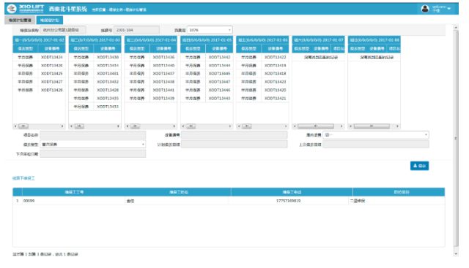
Task: Click right scroll arrow under 2017-01-03 column
Action: [x=118, y=126]
